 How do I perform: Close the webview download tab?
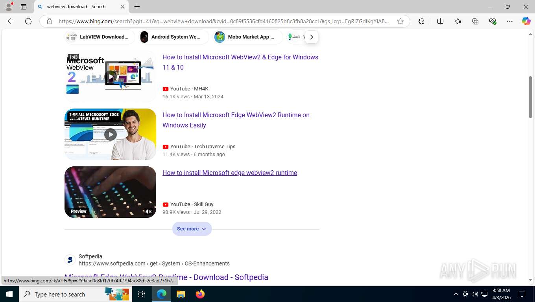[122, 7]
